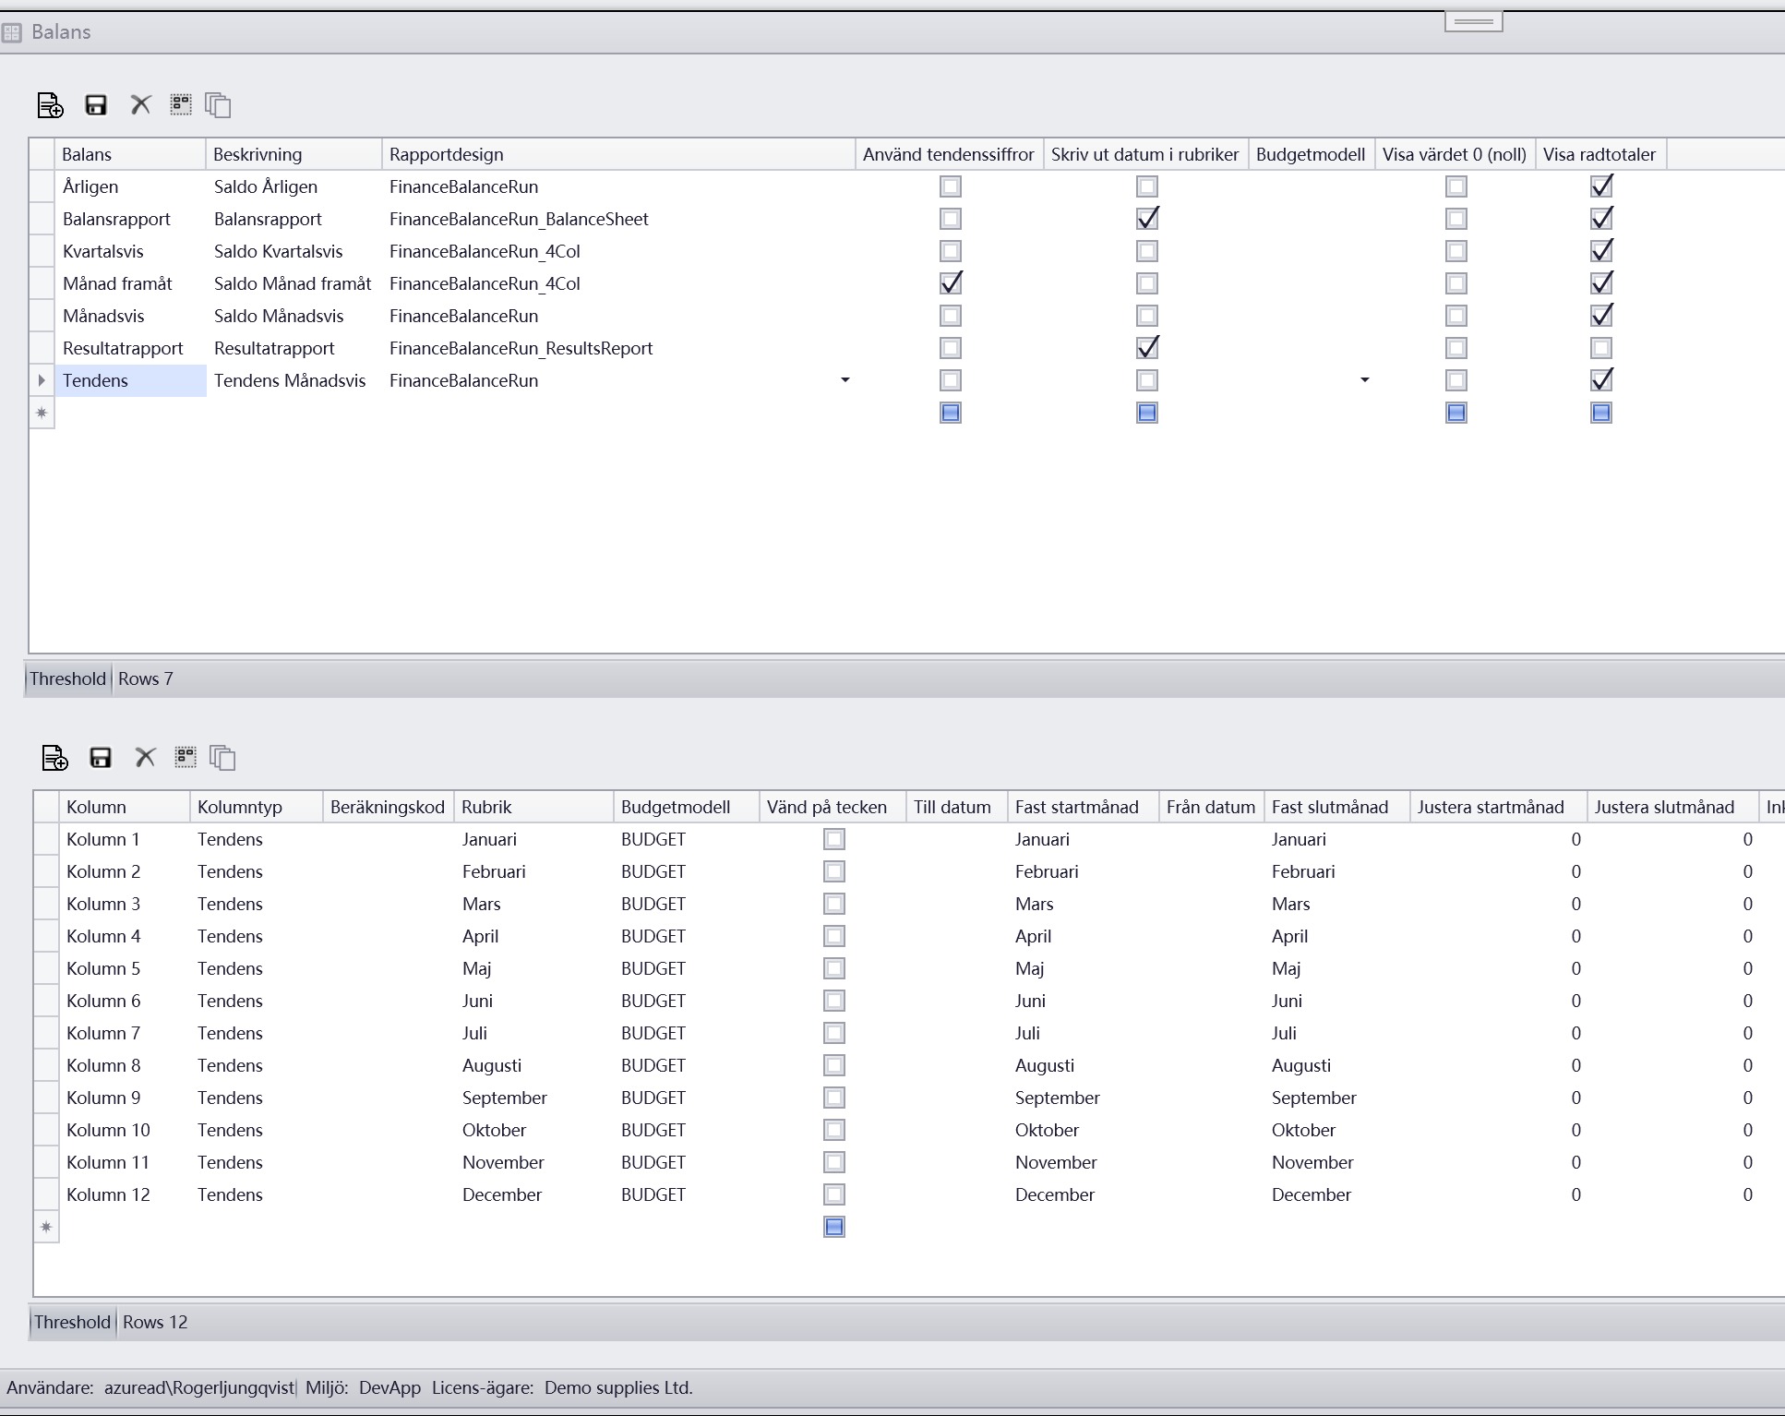This screenshot has width=1785, height=1416.
Task: Click the new record icon in upper toolbar
Action: click(50, 105)
